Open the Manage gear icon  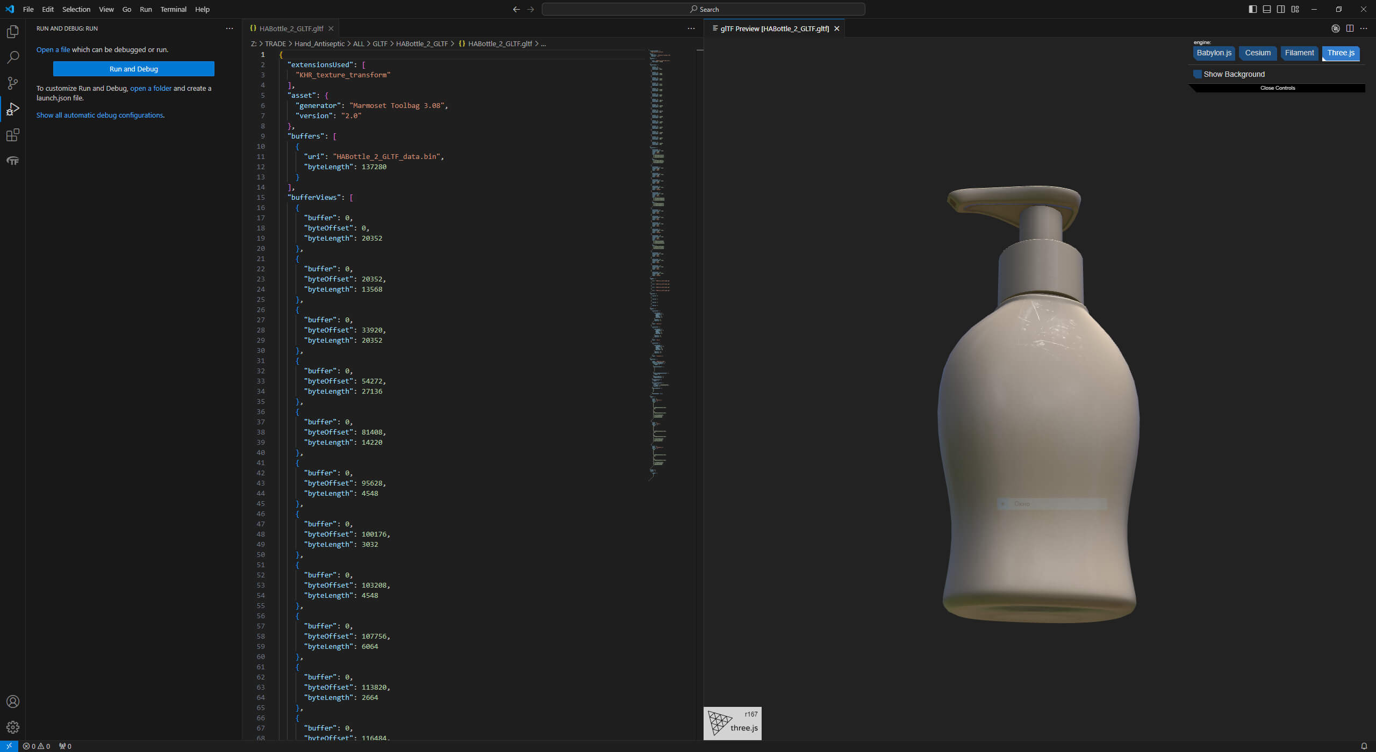coord(13,727)
